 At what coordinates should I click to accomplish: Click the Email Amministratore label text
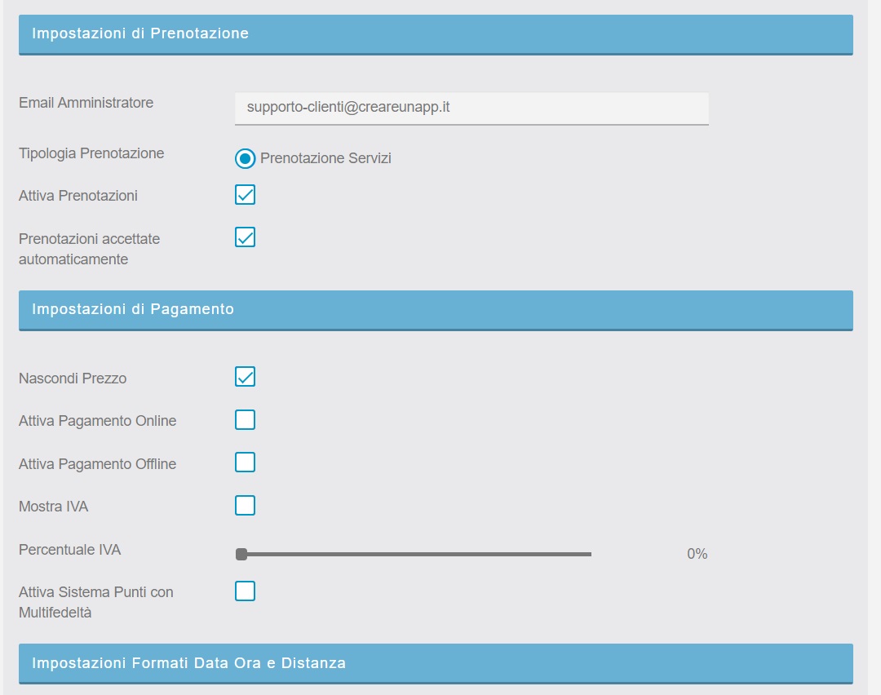pos(86,103)
